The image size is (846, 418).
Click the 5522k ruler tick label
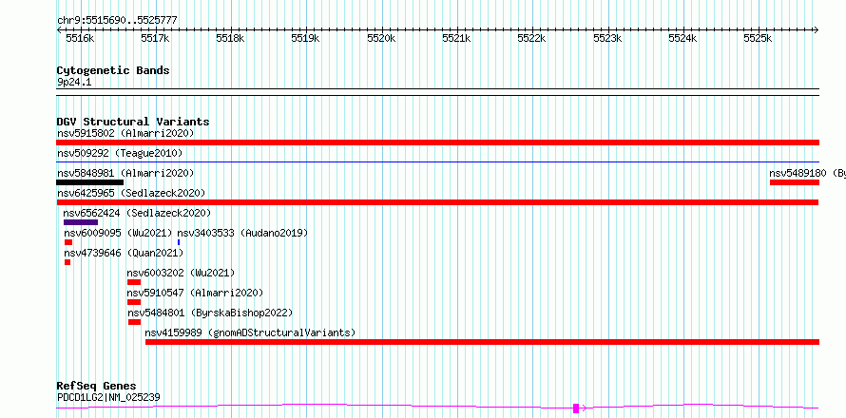click(x=532, y=38)
